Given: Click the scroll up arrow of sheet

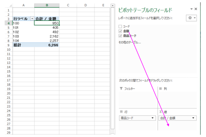Looking at the screenshot, I should 112,6.
